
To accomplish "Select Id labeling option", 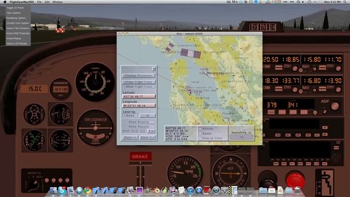I will (x=148, y=115).
